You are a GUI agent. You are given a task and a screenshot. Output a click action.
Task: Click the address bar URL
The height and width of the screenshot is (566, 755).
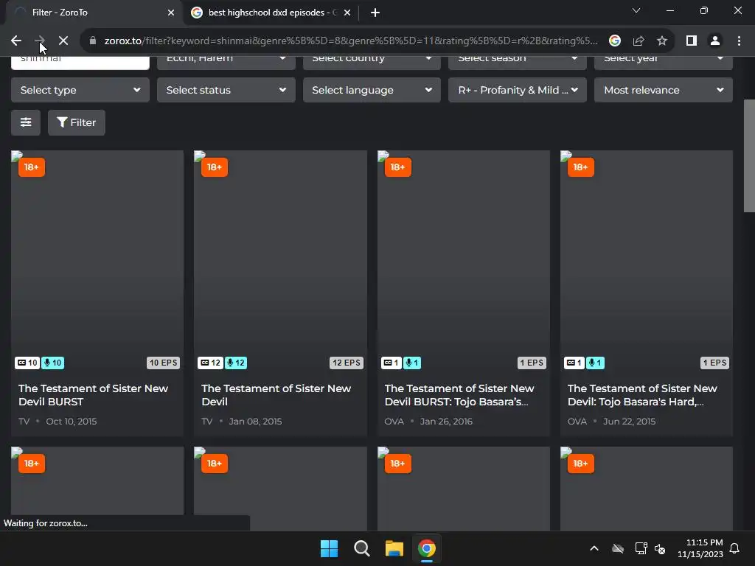(x=350, y=41)
